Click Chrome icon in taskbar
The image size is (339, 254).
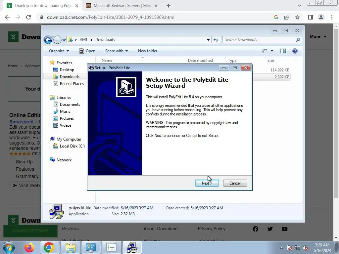(49, 247)
